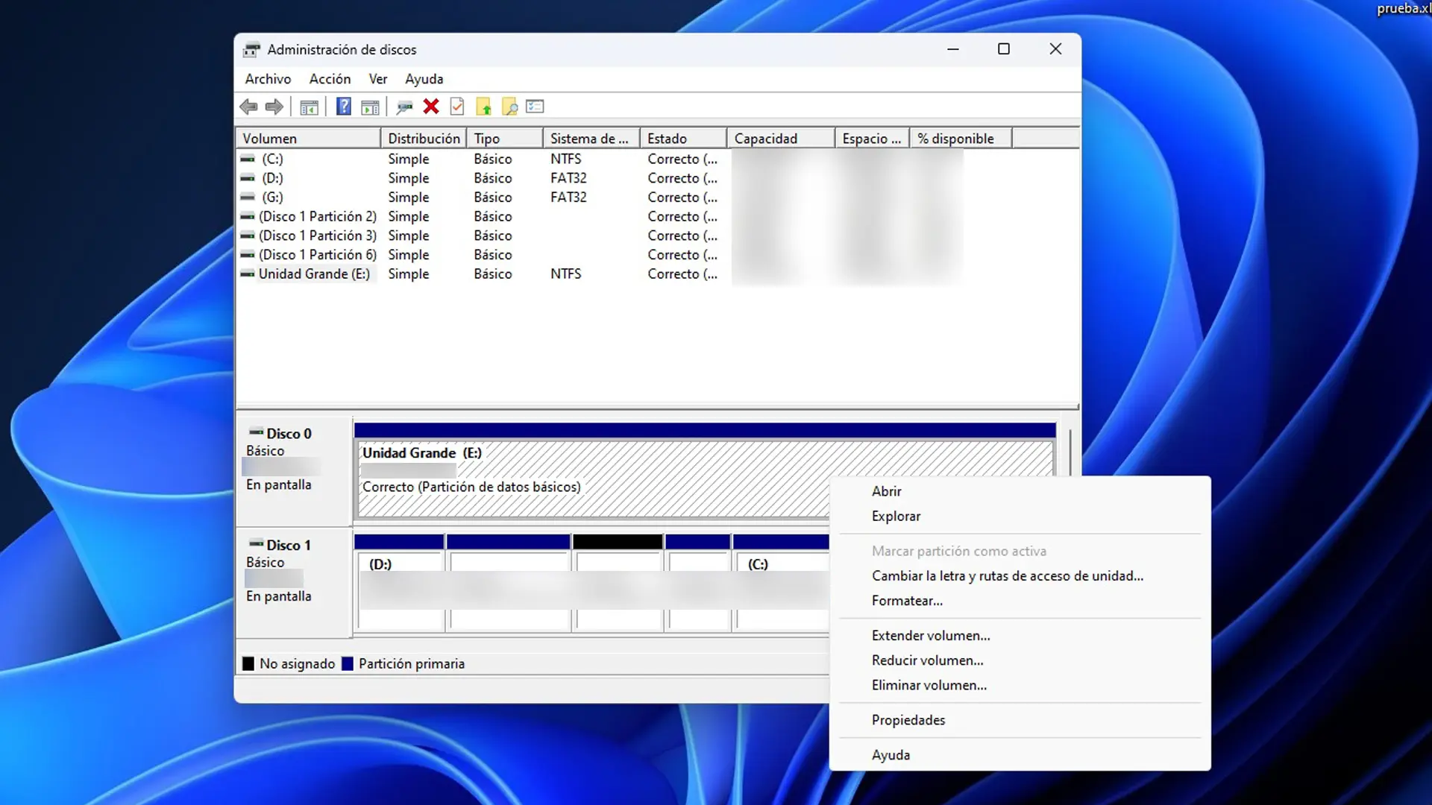Click the red X delete toolbar icon

(x=431, y=107)
